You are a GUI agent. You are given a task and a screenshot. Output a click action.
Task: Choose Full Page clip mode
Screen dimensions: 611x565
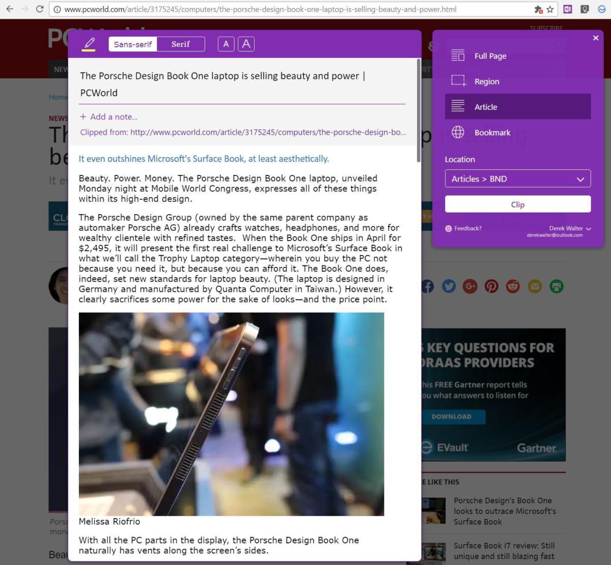pyautogui.click(x=518, y=56)
